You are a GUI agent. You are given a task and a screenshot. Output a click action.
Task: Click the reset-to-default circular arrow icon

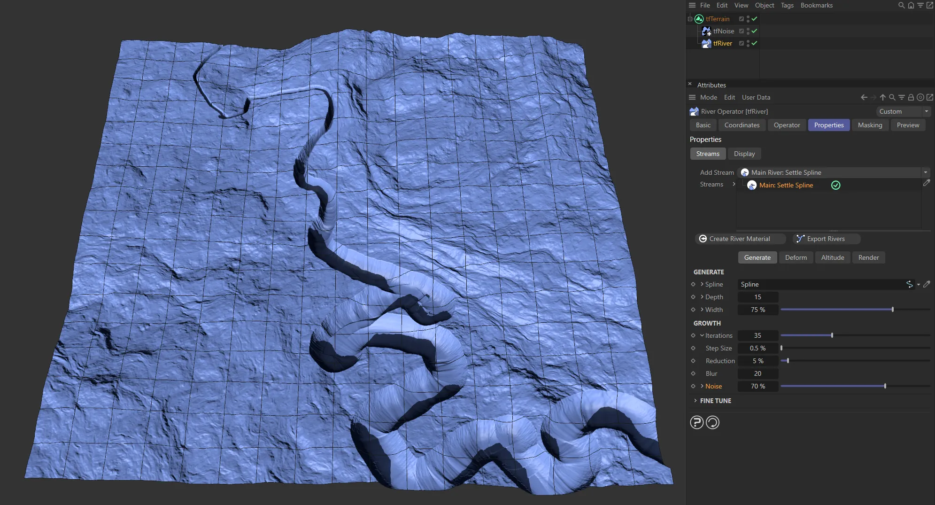point(712,422)
